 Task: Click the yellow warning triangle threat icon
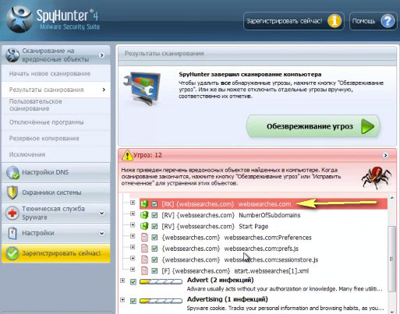click(127, 155)
